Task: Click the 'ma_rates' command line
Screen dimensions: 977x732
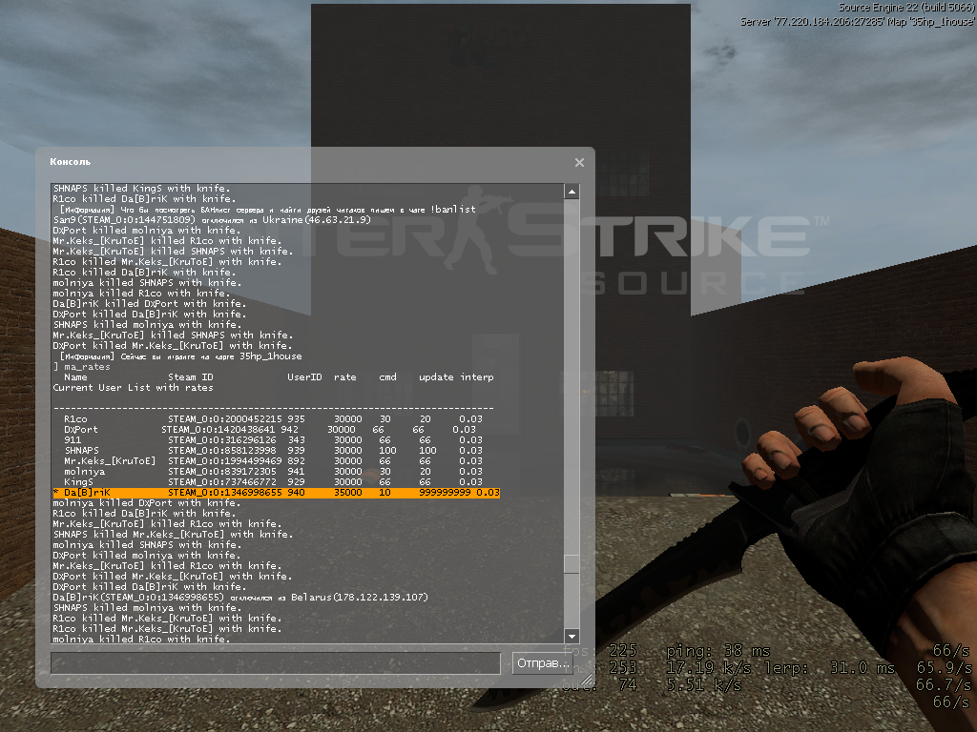Action: point(87,367)
